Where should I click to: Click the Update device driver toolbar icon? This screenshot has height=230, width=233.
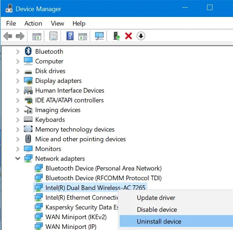[116, 36]
